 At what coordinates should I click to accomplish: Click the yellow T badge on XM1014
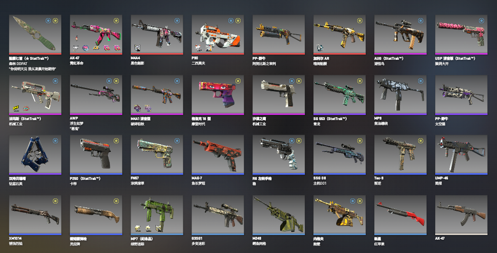point(56,201)
